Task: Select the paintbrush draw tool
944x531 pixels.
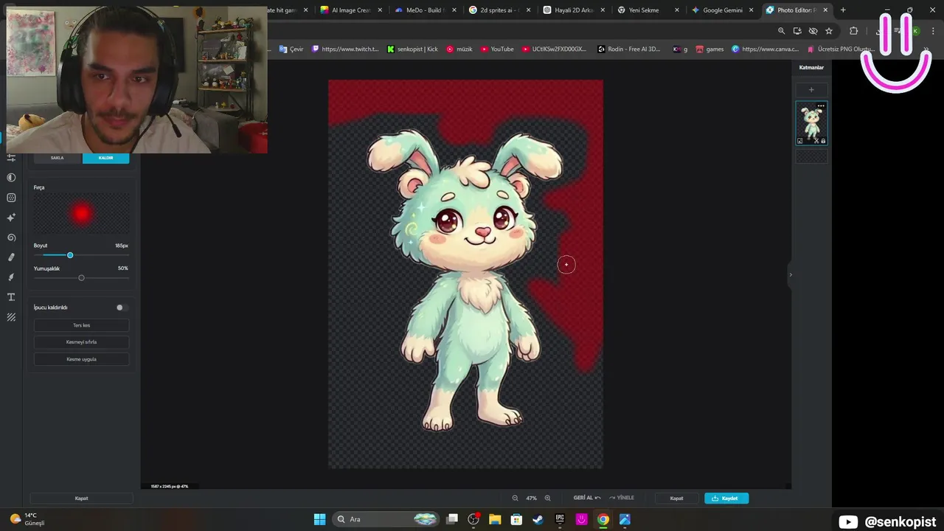Action: point(11,277)
